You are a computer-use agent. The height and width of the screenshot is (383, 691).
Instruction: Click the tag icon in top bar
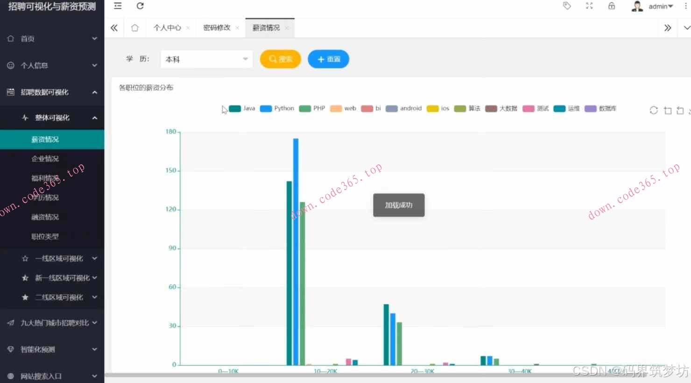click(x=567, y=6)
